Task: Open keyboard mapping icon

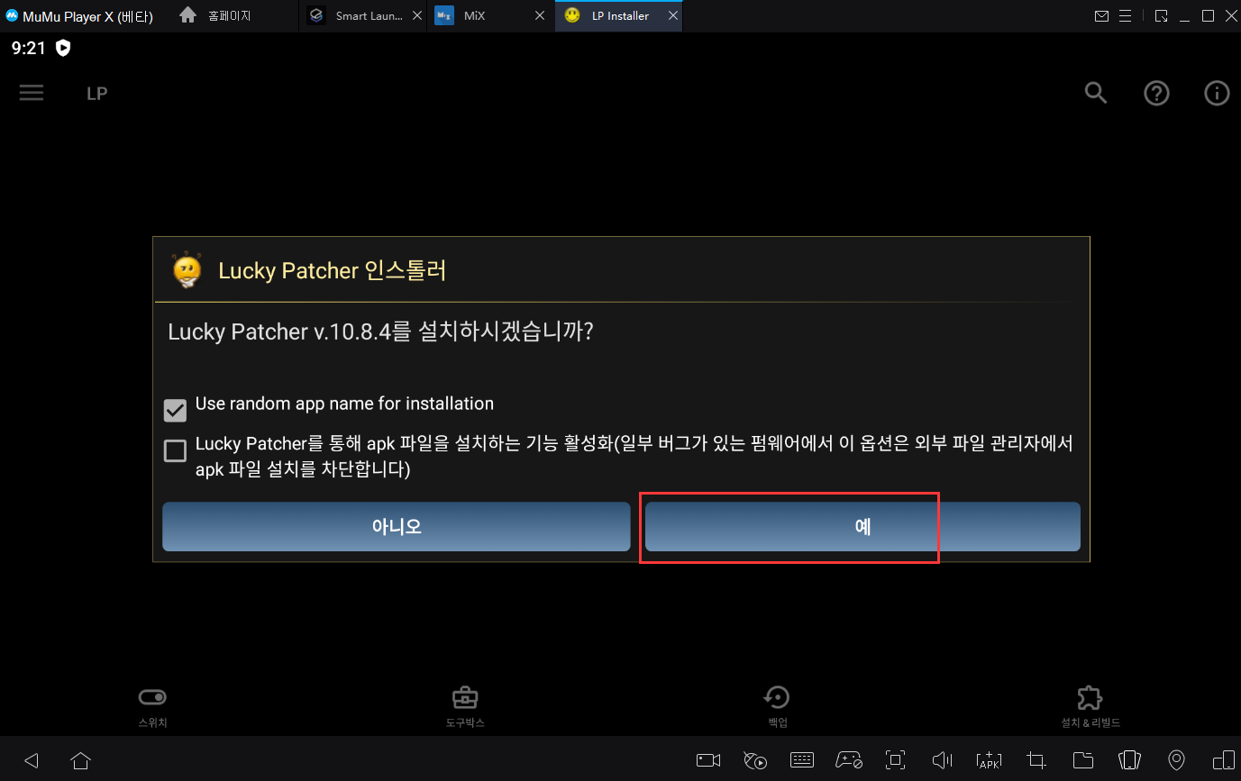Action: pos(802,760)
